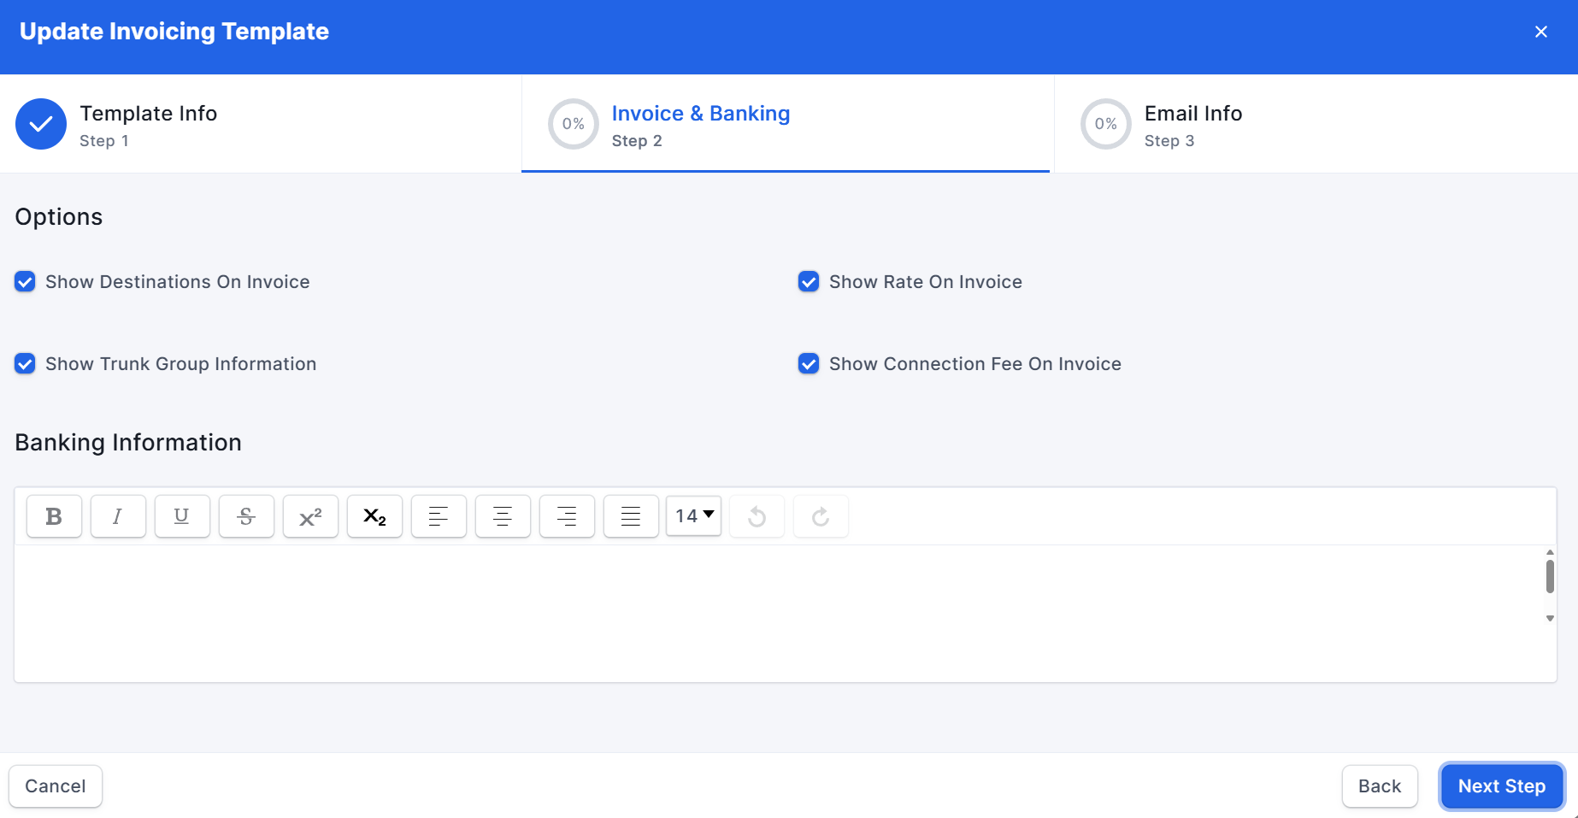
Task: Go Back to previous step
Action: tap(1380, 786)
